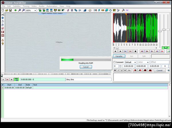The height and width of the screenshot is (128, 172).
Task: Open the Styles Manager
Action: 68,10
